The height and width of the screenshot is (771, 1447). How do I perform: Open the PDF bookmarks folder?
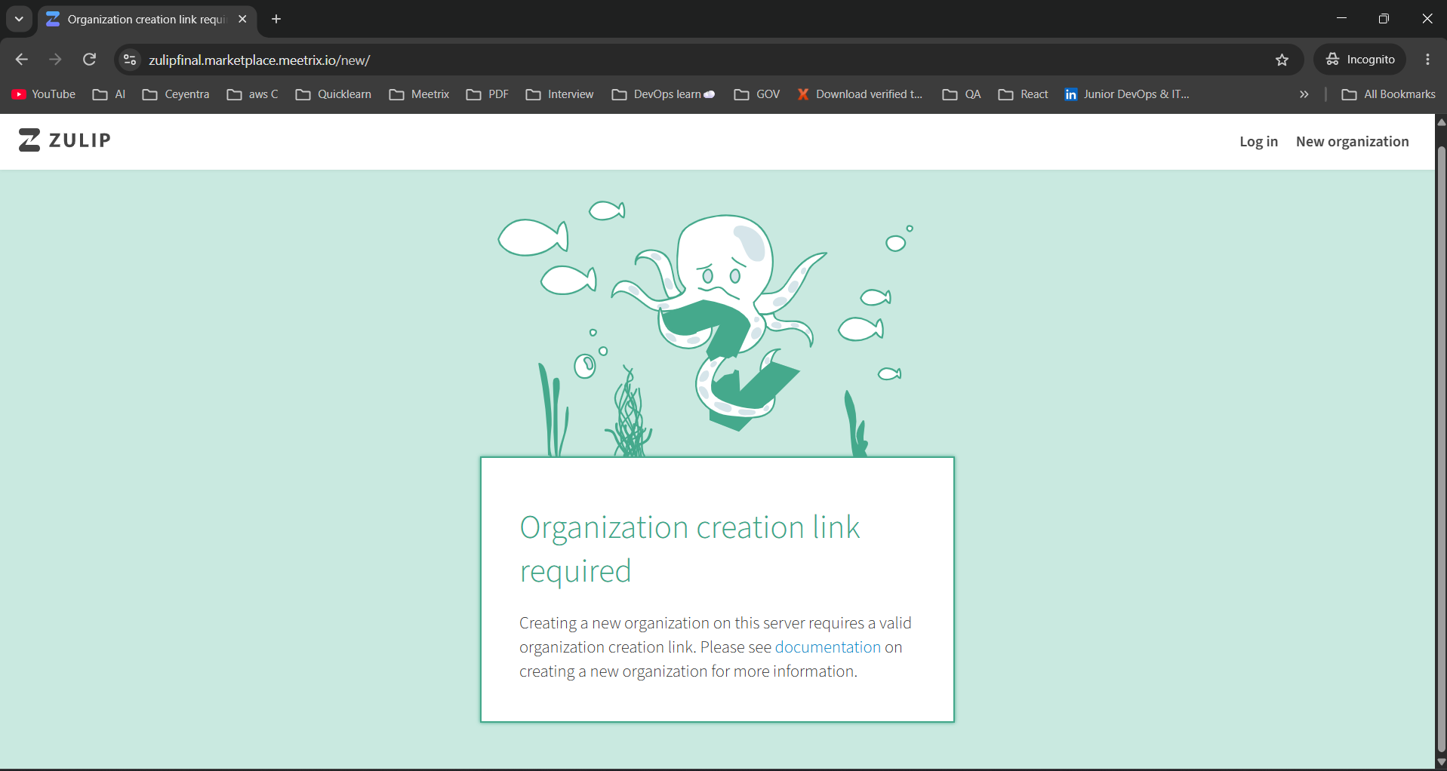coord(488,94)
